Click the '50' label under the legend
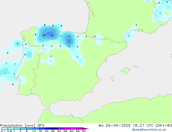Viewport: 172px width, 132px height. 84,131
